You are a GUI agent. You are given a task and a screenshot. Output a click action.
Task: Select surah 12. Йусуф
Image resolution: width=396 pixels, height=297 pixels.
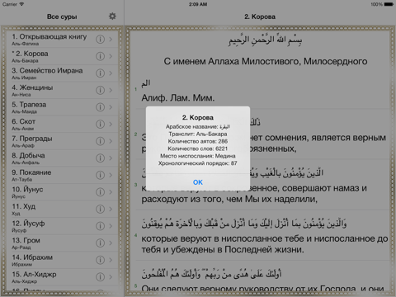tap(62, 226)
